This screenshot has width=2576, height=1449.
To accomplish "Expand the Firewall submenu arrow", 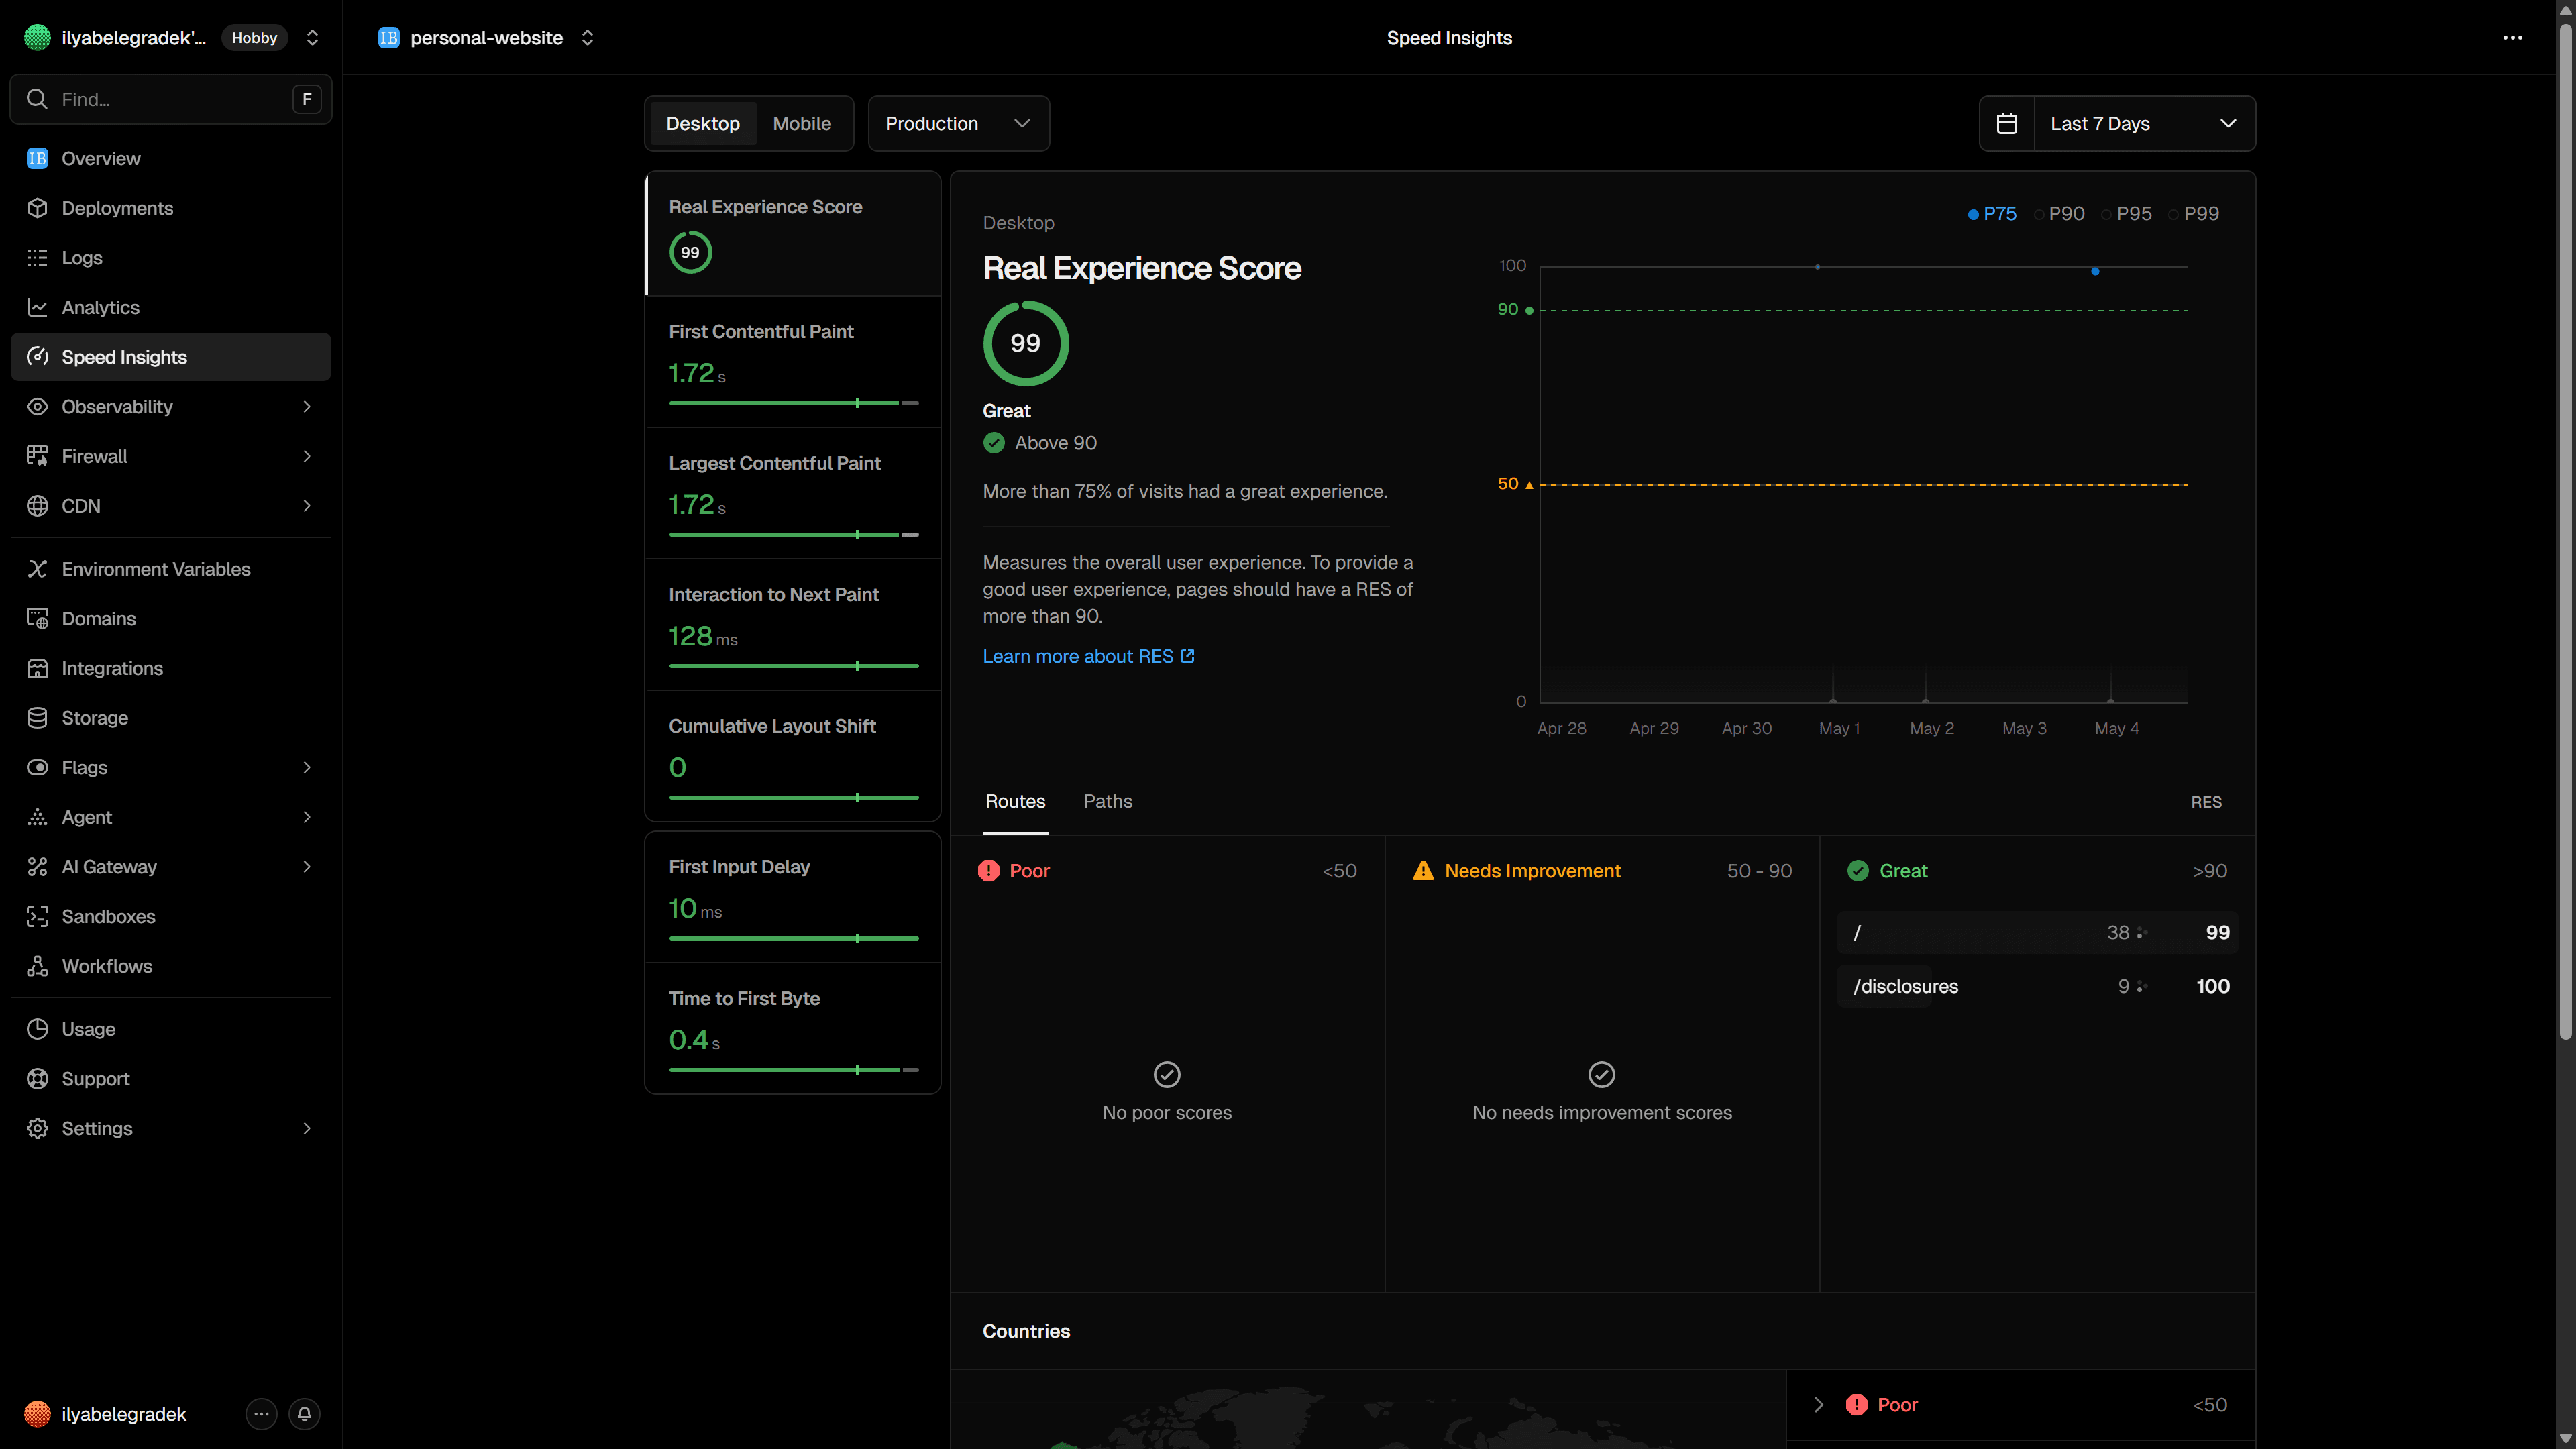I will 307,456.
